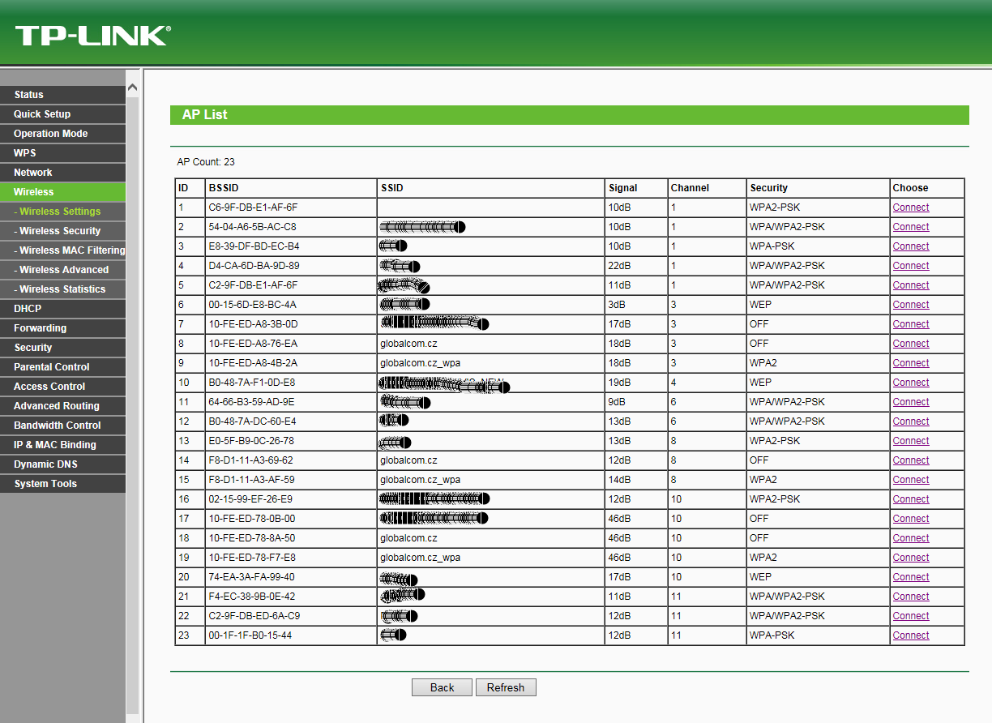
Task: Connect to AP E0-5F-B9-0C-26-78
Action: coord(911,441)
